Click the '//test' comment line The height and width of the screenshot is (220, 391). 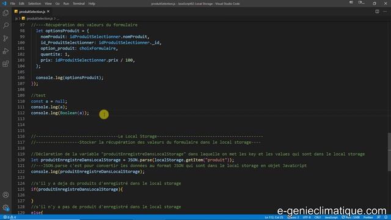pyautogui.click(x=38, y=95)
